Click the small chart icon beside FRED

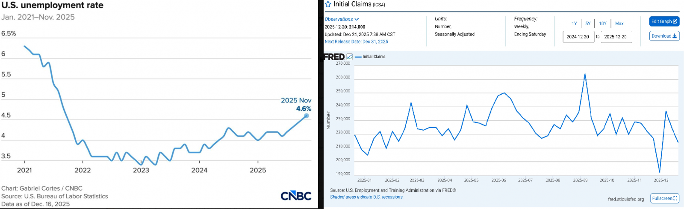(x=350, y=57)
